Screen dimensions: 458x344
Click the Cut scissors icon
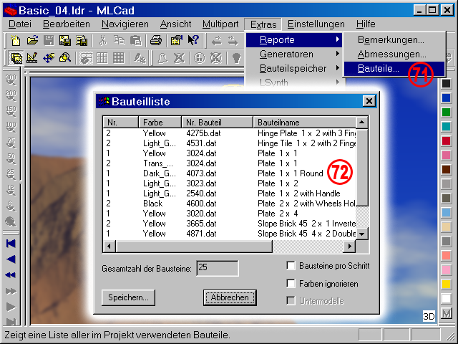(102, 40)
